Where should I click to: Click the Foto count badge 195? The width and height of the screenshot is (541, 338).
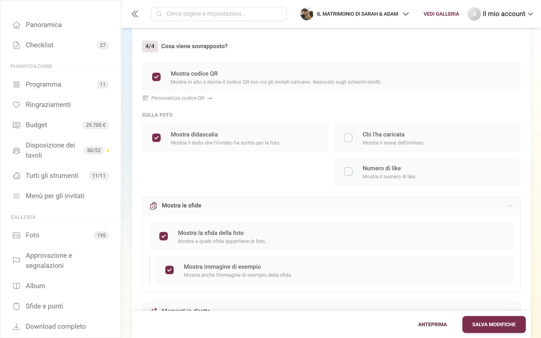101,235
